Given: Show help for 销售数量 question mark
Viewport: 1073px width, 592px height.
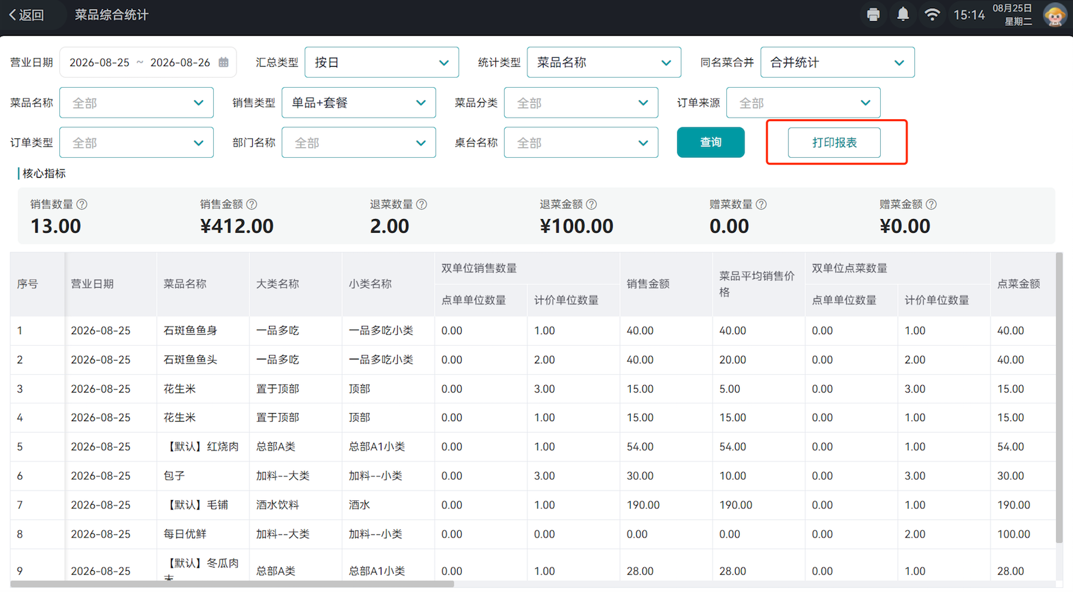Looking at the screenshot, I should tap(82, 204).
